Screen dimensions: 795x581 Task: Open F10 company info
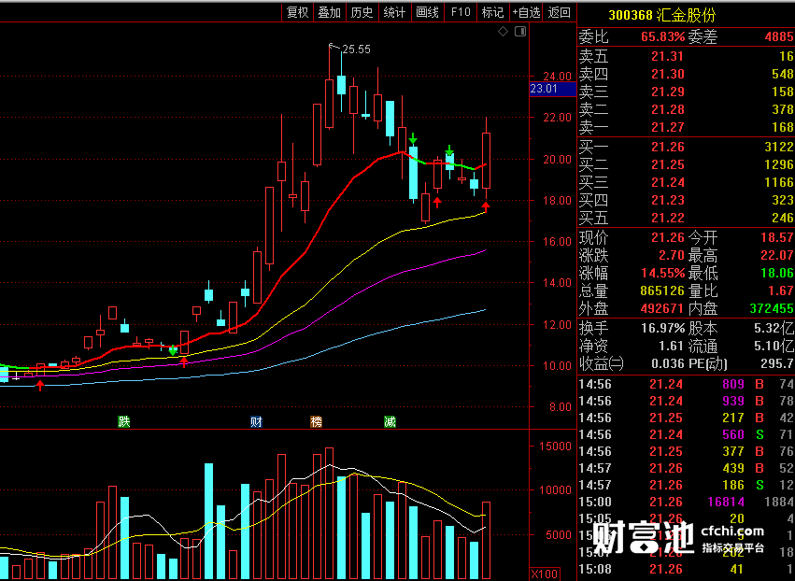(x=461, y=12)
